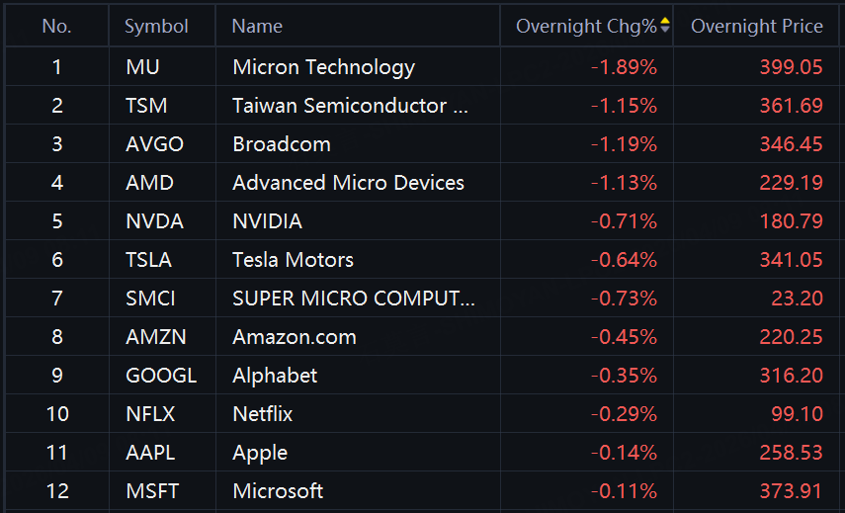Select the GOOGL ticker symbol
The height and width of the screenshot is (513, 845).
(161, 376)
